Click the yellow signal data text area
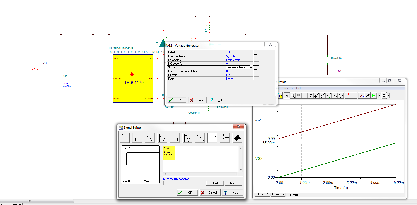 pos(169,153)
